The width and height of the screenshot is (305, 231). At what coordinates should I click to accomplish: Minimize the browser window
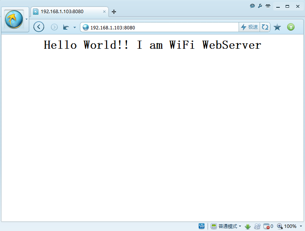pyautogui.click(x=278, y=7)
